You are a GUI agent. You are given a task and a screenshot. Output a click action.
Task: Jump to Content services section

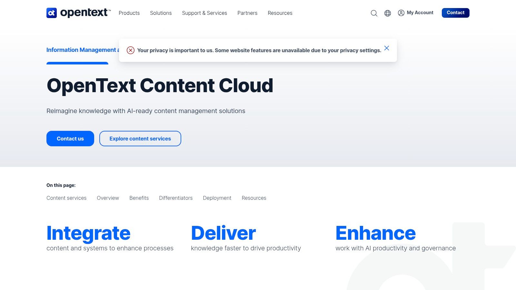(66, 198)
